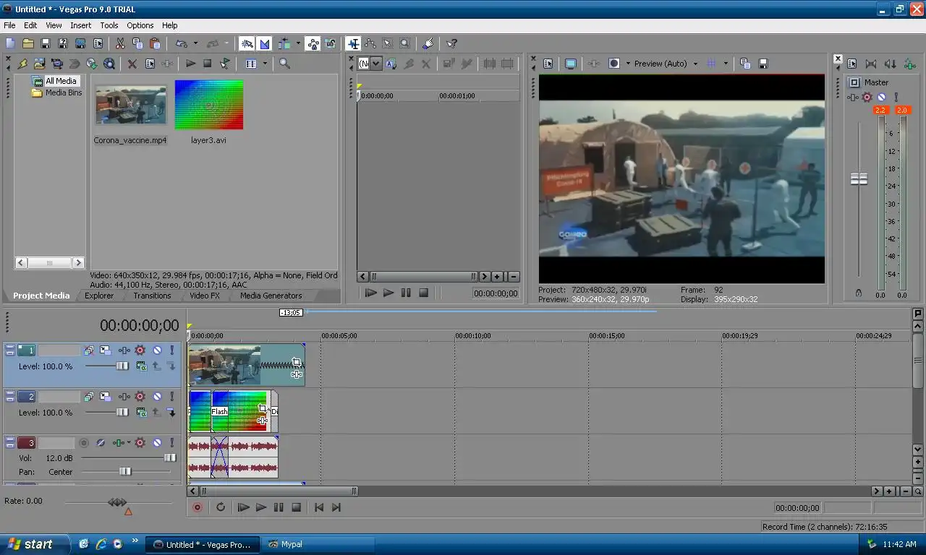Click the timeline Record button
The image size is (926, 555).
pos(197,507)
